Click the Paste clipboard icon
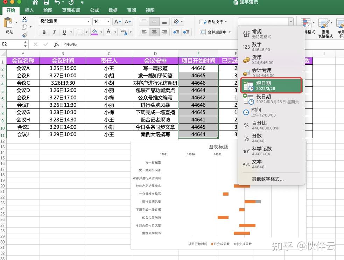Screen dimensions: 344x260 pos(8,23)
